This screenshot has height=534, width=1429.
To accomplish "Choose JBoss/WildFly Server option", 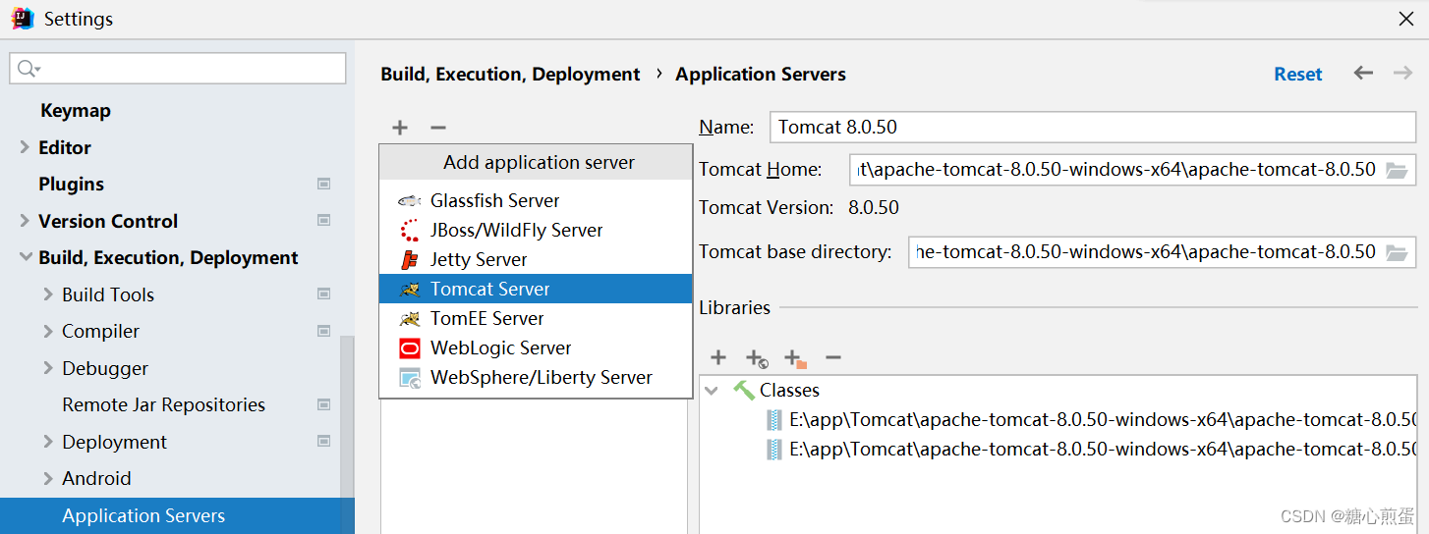I will tap(536, 230).
